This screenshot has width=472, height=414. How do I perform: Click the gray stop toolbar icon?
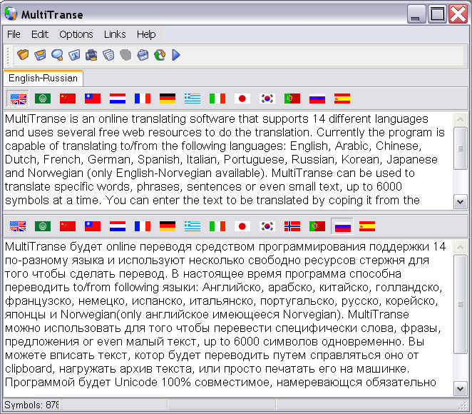click(x=125, y=55)
